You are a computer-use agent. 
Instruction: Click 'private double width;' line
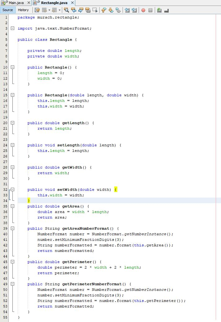tap(53, 56)
